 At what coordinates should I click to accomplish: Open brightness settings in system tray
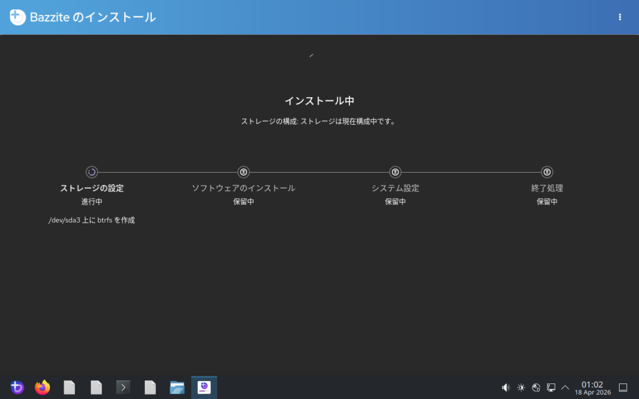pyautogui.click(x=521, y=388)
